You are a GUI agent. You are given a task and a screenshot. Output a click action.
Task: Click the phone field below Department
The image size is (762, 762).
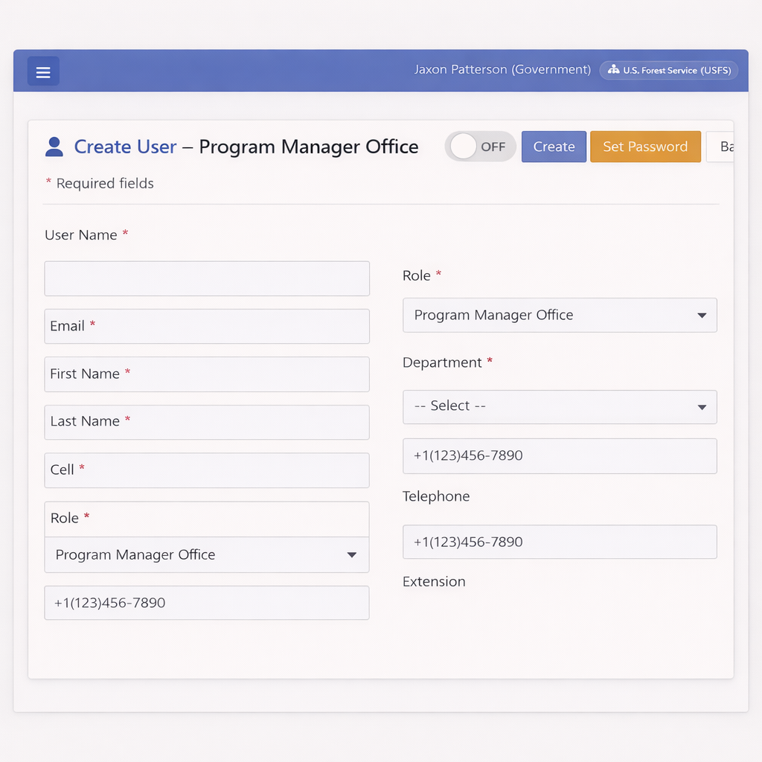tap(560, 456)
